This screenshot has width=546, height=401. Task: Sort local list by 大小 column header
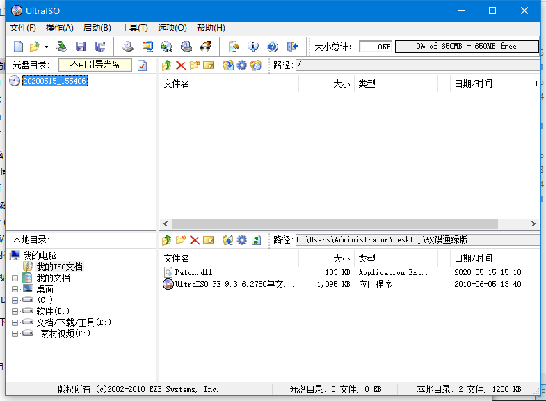coord(327,258)
